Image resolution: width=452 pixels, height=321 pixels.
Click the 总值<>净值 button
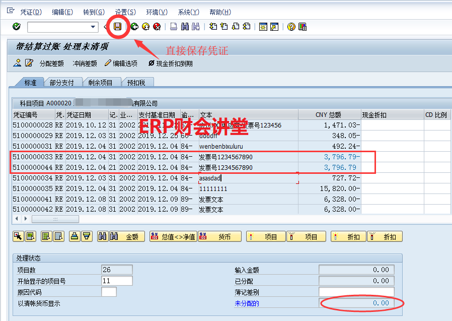pos(173,236)
